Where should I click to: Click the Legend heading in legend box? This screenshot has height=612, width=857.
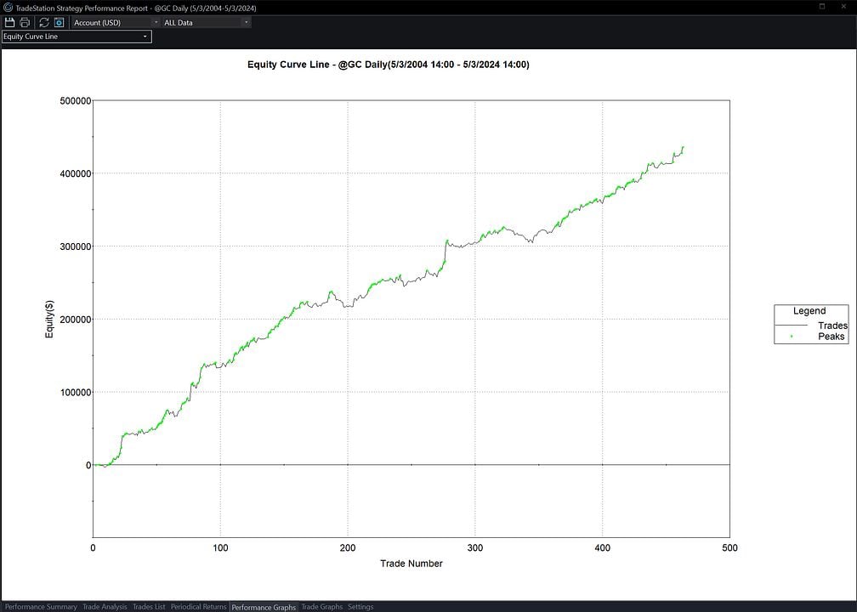(x=809, y=311)
